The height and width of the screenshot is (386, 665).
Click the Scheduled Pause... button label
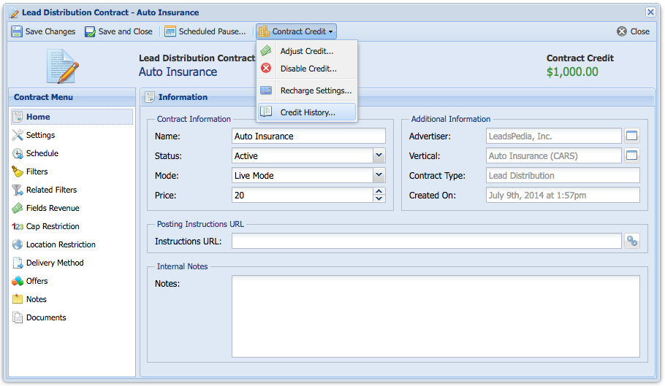pyautogui.click(x=212, y=31)
